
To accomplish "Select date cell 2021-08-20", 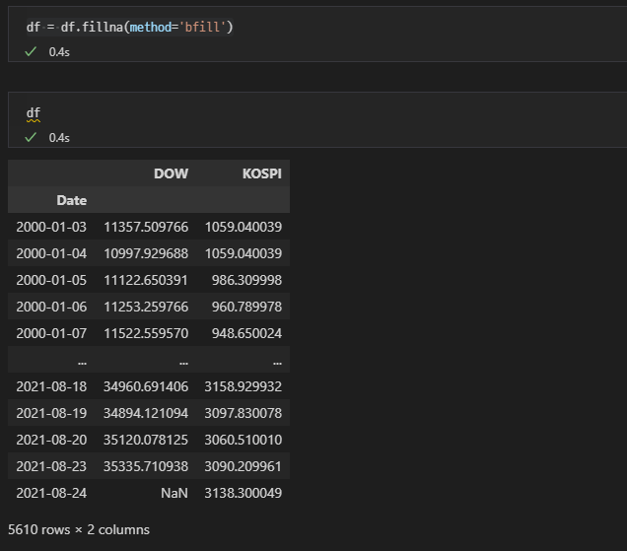I will pyautogui.click(x=51, y=440).
